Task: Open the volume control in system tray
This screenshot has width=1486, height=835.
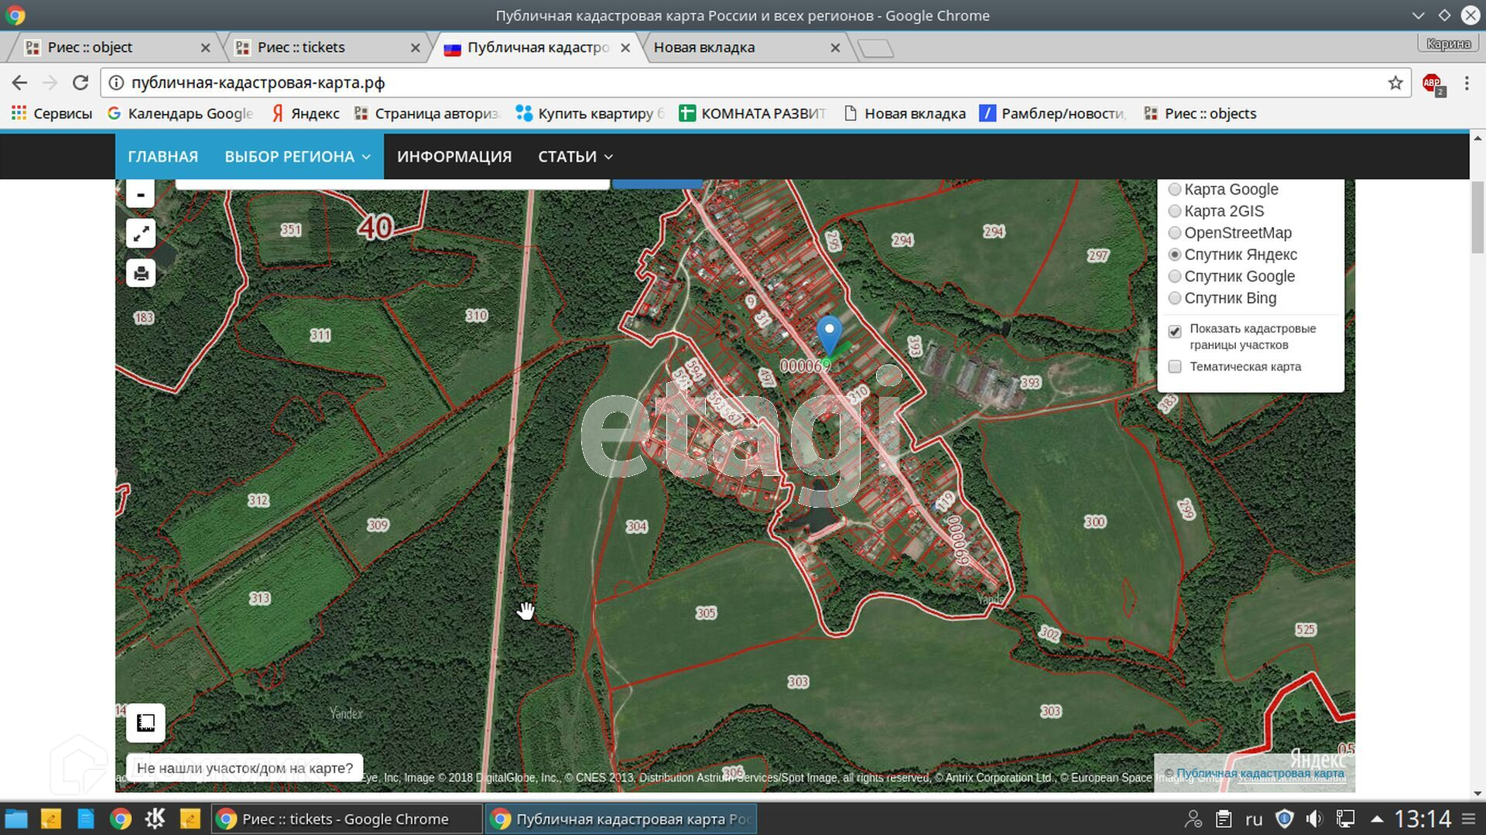Action: [1313, 819]
